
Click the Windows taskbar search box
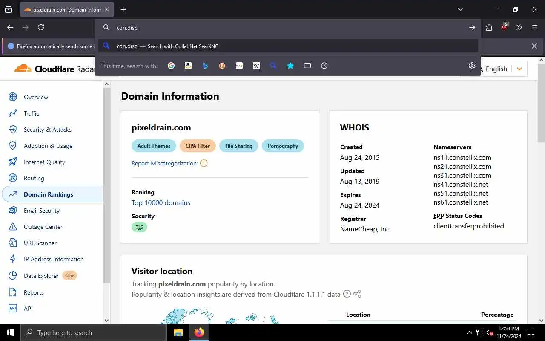(x=94, y=332)
